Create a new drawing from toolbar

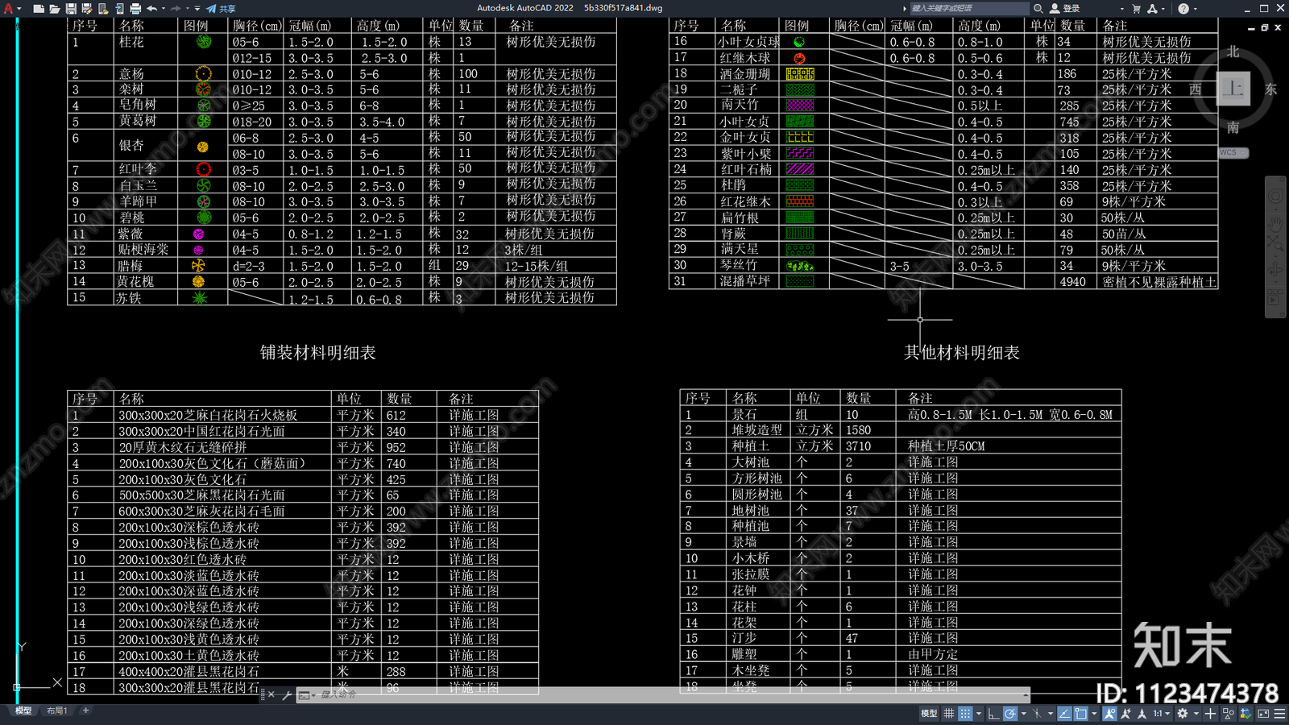tap(38, 8)
